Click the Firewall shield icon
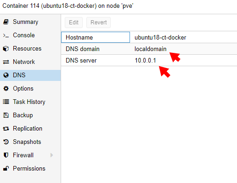Screen dimensions: 237x183 tap(6, 155)
